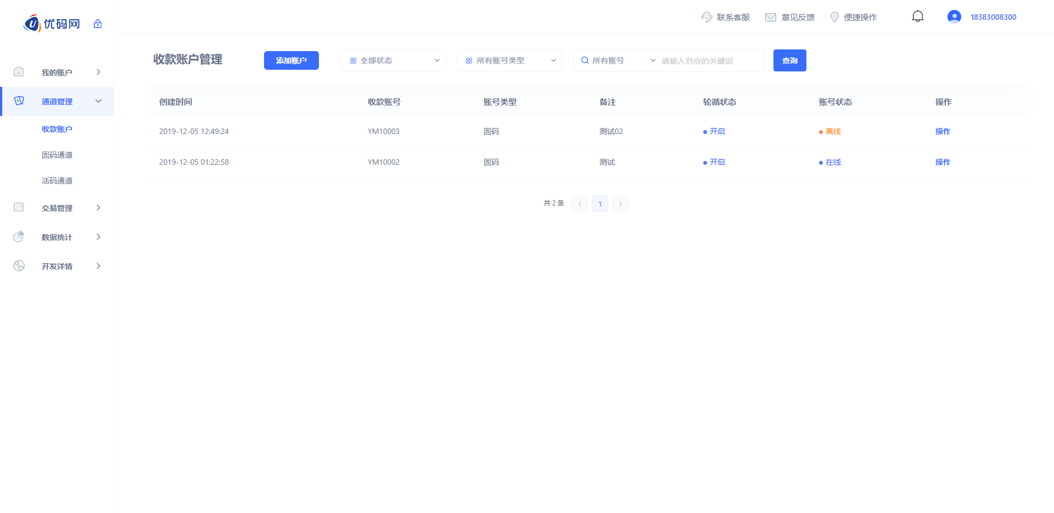Click 操作 link for account YM10003
The height and width of the screenshot is (513, 1054).
click(x=943, y=131)
